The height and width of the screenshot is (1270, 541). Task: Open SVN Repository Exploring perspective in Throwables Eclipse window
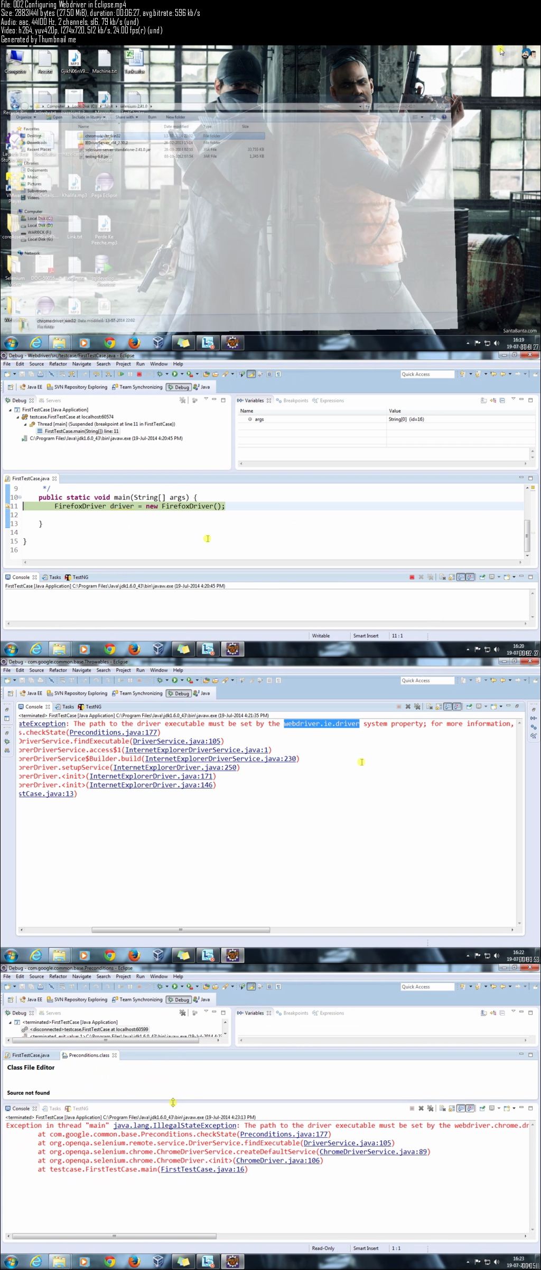click(77, 693)
